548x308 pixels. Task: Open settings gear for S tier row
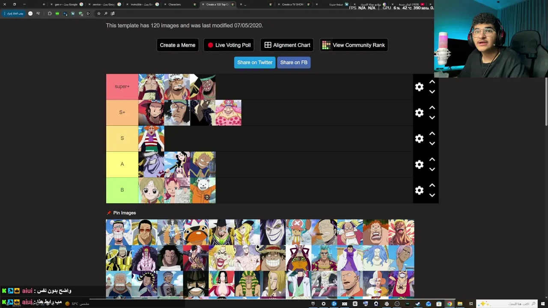419,139
